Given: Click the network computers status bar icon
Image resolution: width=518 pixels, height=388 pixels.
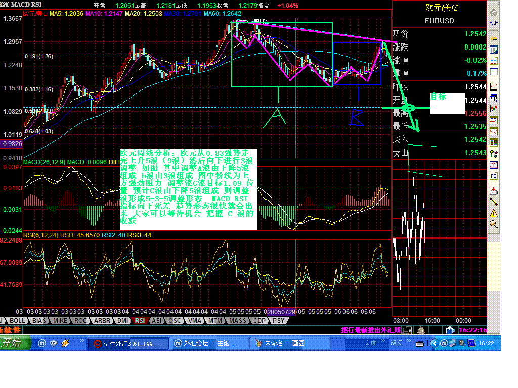Looking at the screenshot, I should click(408, 330).
